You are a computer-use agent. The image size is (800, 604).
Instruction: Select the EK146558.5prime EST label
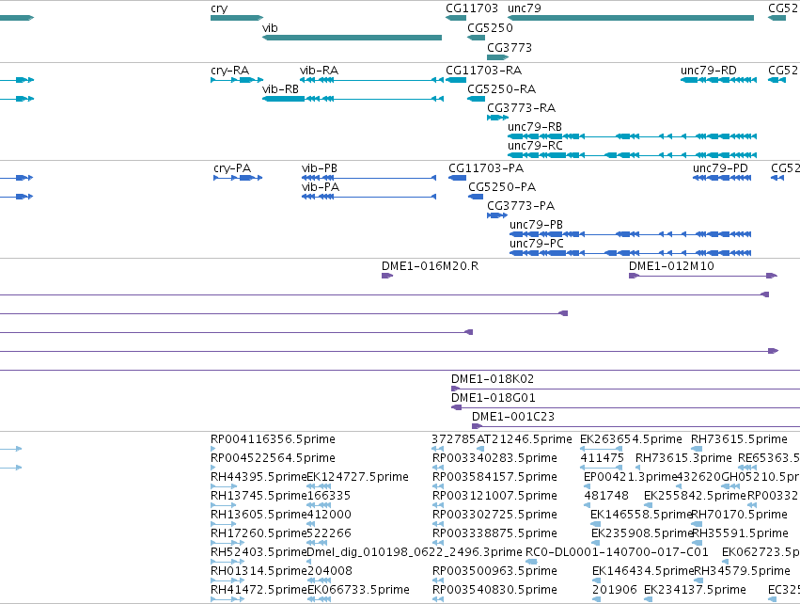tap(641, 515)
